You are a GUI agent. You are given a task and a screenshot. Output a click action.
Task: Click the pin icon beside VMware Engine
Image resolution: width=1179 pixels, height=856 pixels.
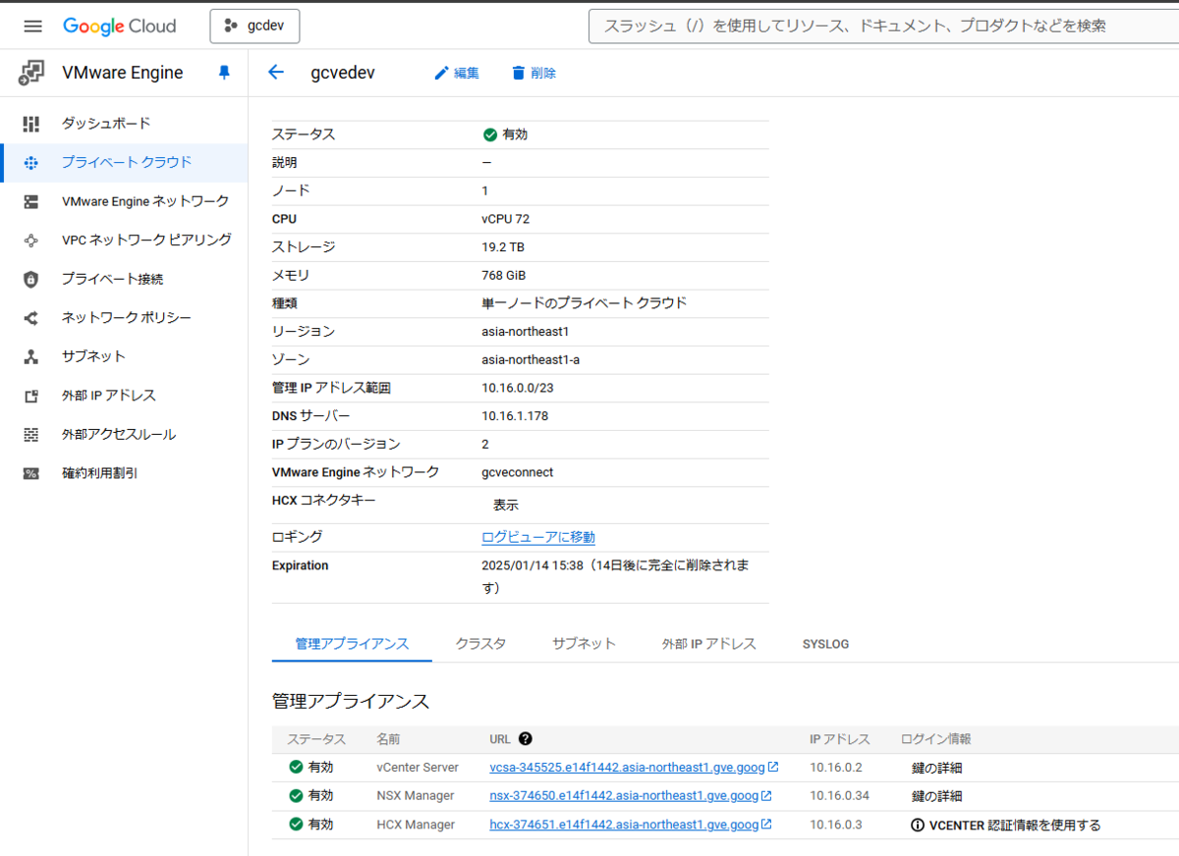pos(224,73)
